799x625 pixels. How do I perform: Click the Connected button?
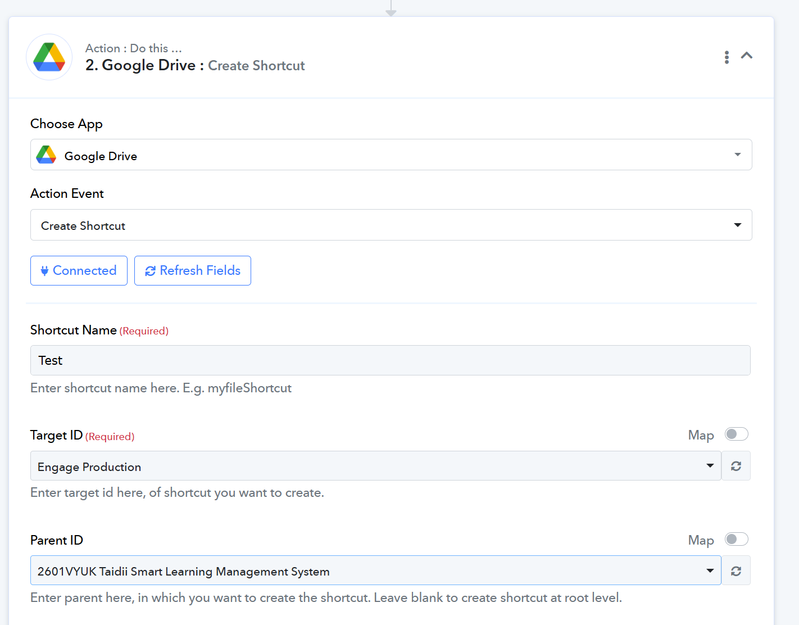coord(79,271)
